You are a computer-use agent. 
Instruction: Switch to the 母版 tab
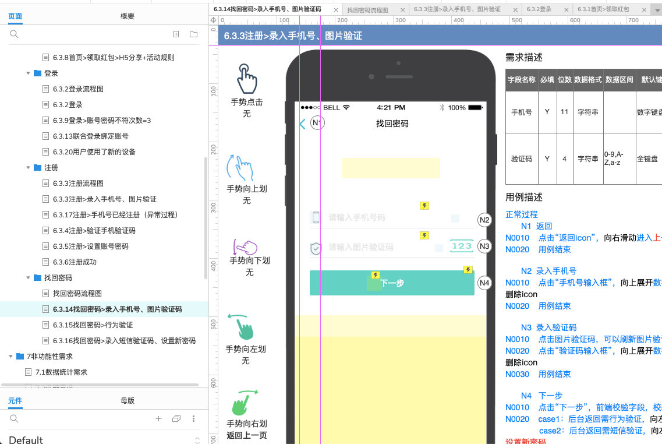point(128,400)
